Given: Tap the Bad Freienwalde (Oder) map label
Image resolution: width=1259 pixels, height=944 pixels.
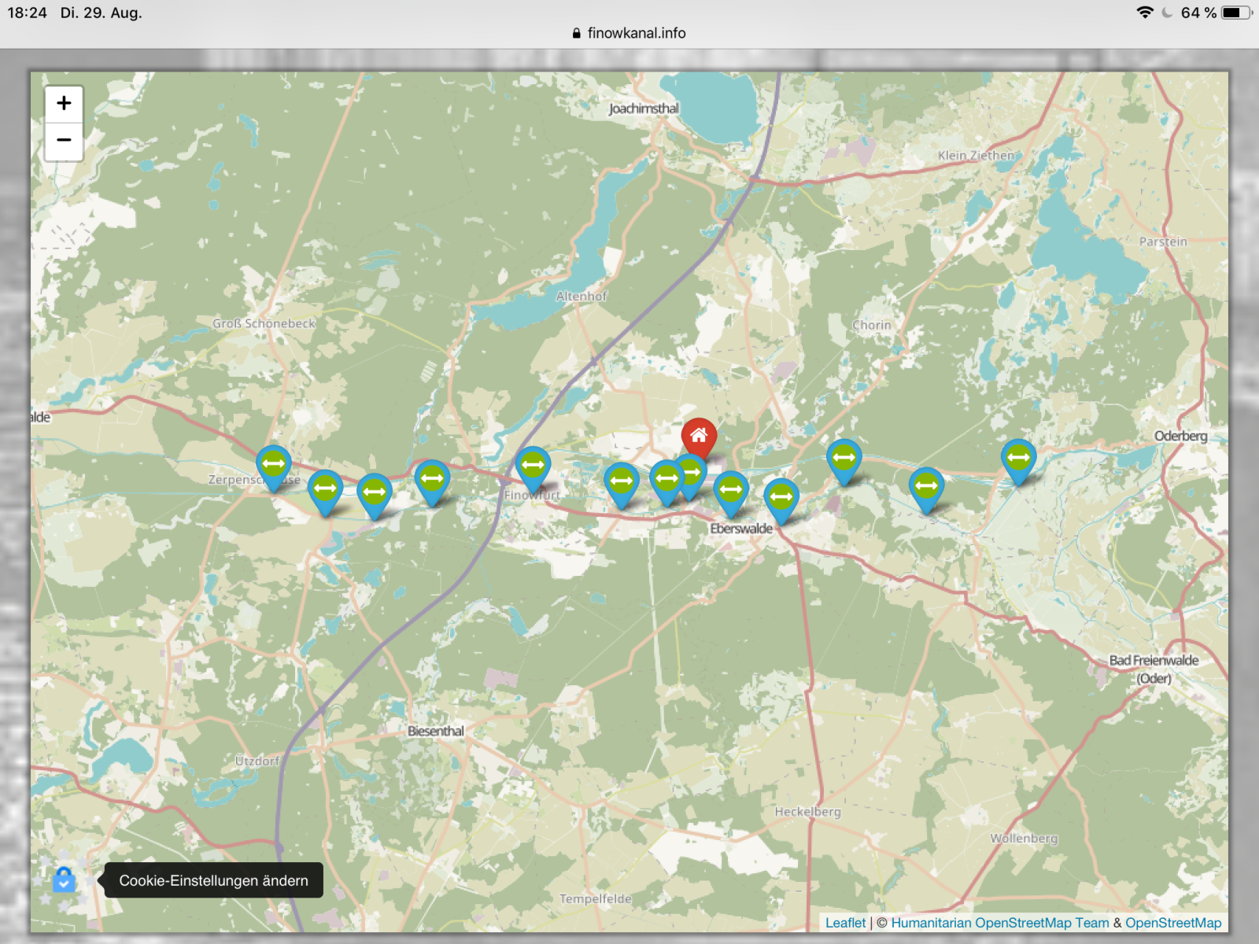Looking at the screenshot, I should coord(1154,669).
